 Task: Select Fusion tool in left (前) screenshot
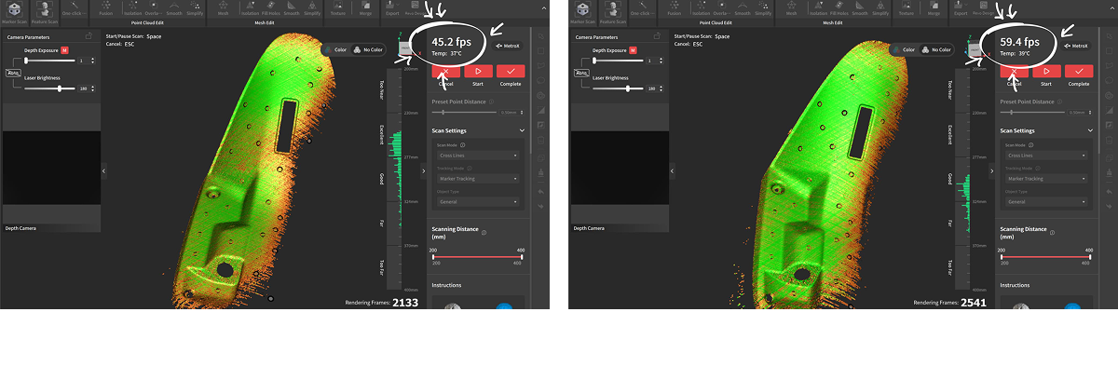click(x=106, y=7)
